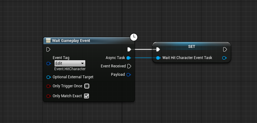Image resolution: width=257 pixels, height=123 pixels.
Task: Select the SET node title bar
Action: (192, 47)
